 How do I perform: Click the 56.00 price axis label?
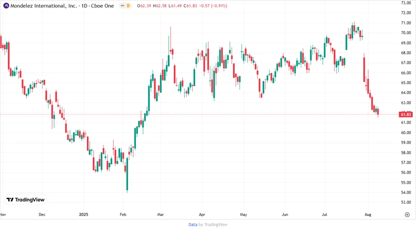point(406,173)
